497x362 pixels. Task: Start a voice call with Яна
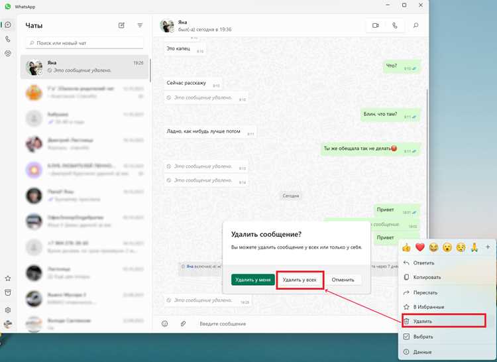pyautogui.click(x=395, y=25)
